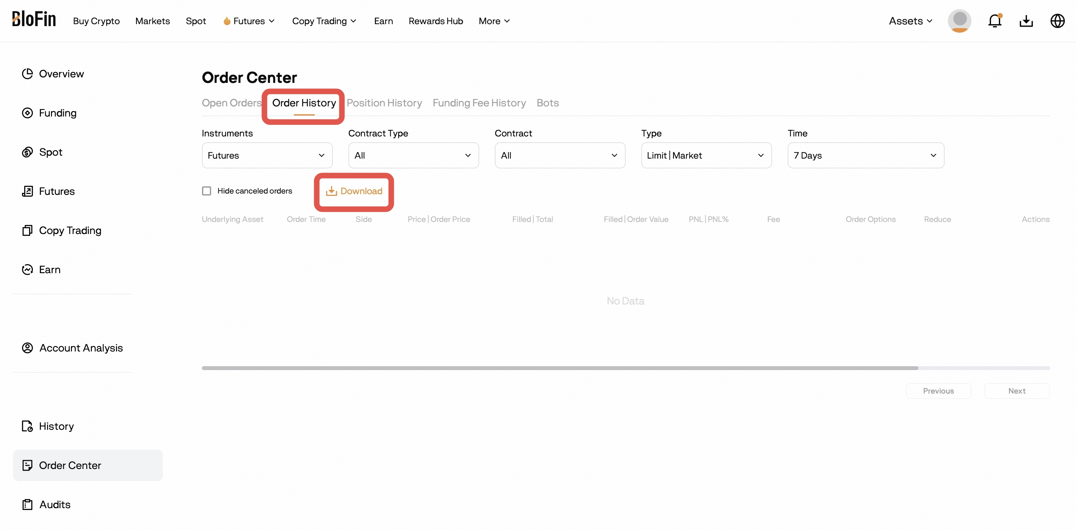Image resolution: width=1076 pixels, height=530 pixels.
Task: Select the Funding section in sidebar
Action: [x=58, y=113]
